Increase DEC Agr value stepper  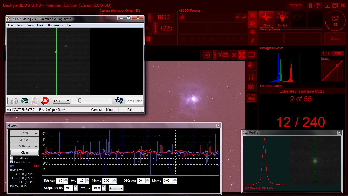148,179
